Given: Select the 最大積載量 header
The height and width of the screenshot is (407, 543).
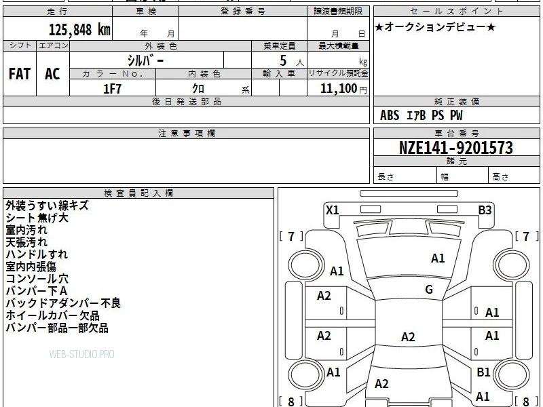Looking at the screenshot, I should tap(338, 45).
